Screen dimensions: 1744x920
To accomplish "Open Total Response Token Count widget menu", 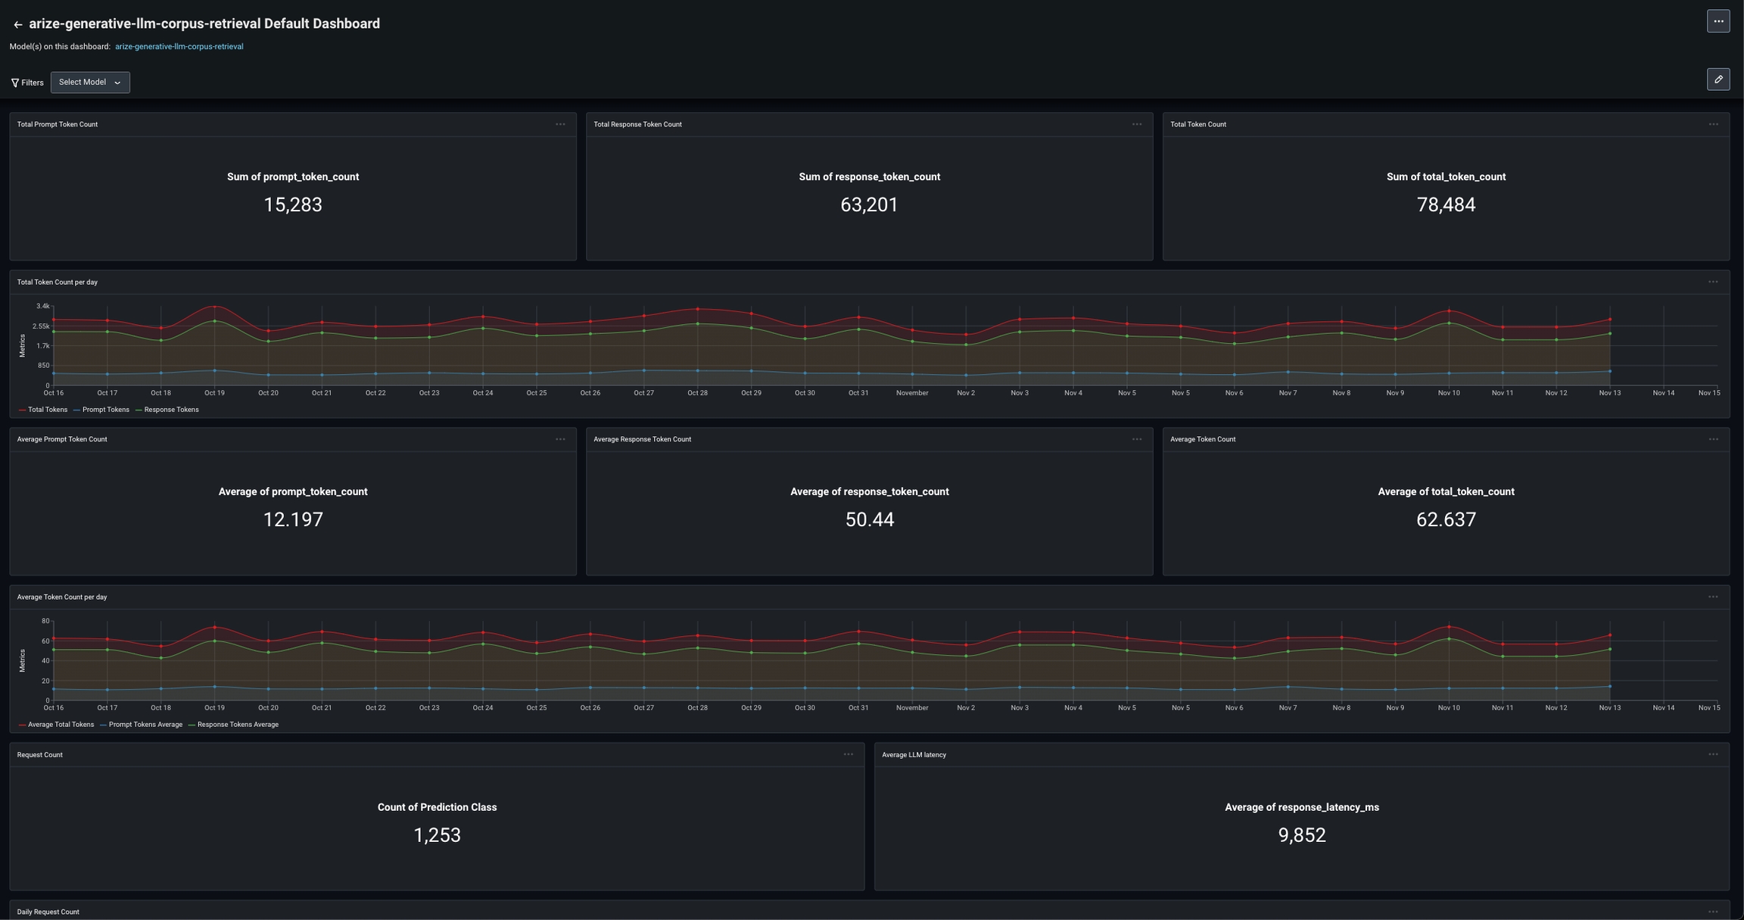I will coord(1137,124).
